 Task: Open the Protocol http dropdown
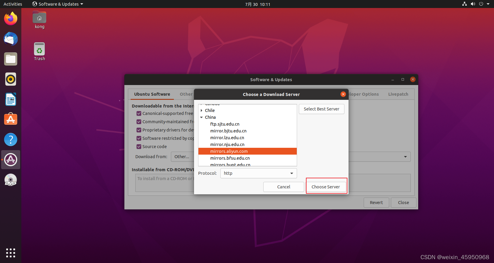(259, 173)
